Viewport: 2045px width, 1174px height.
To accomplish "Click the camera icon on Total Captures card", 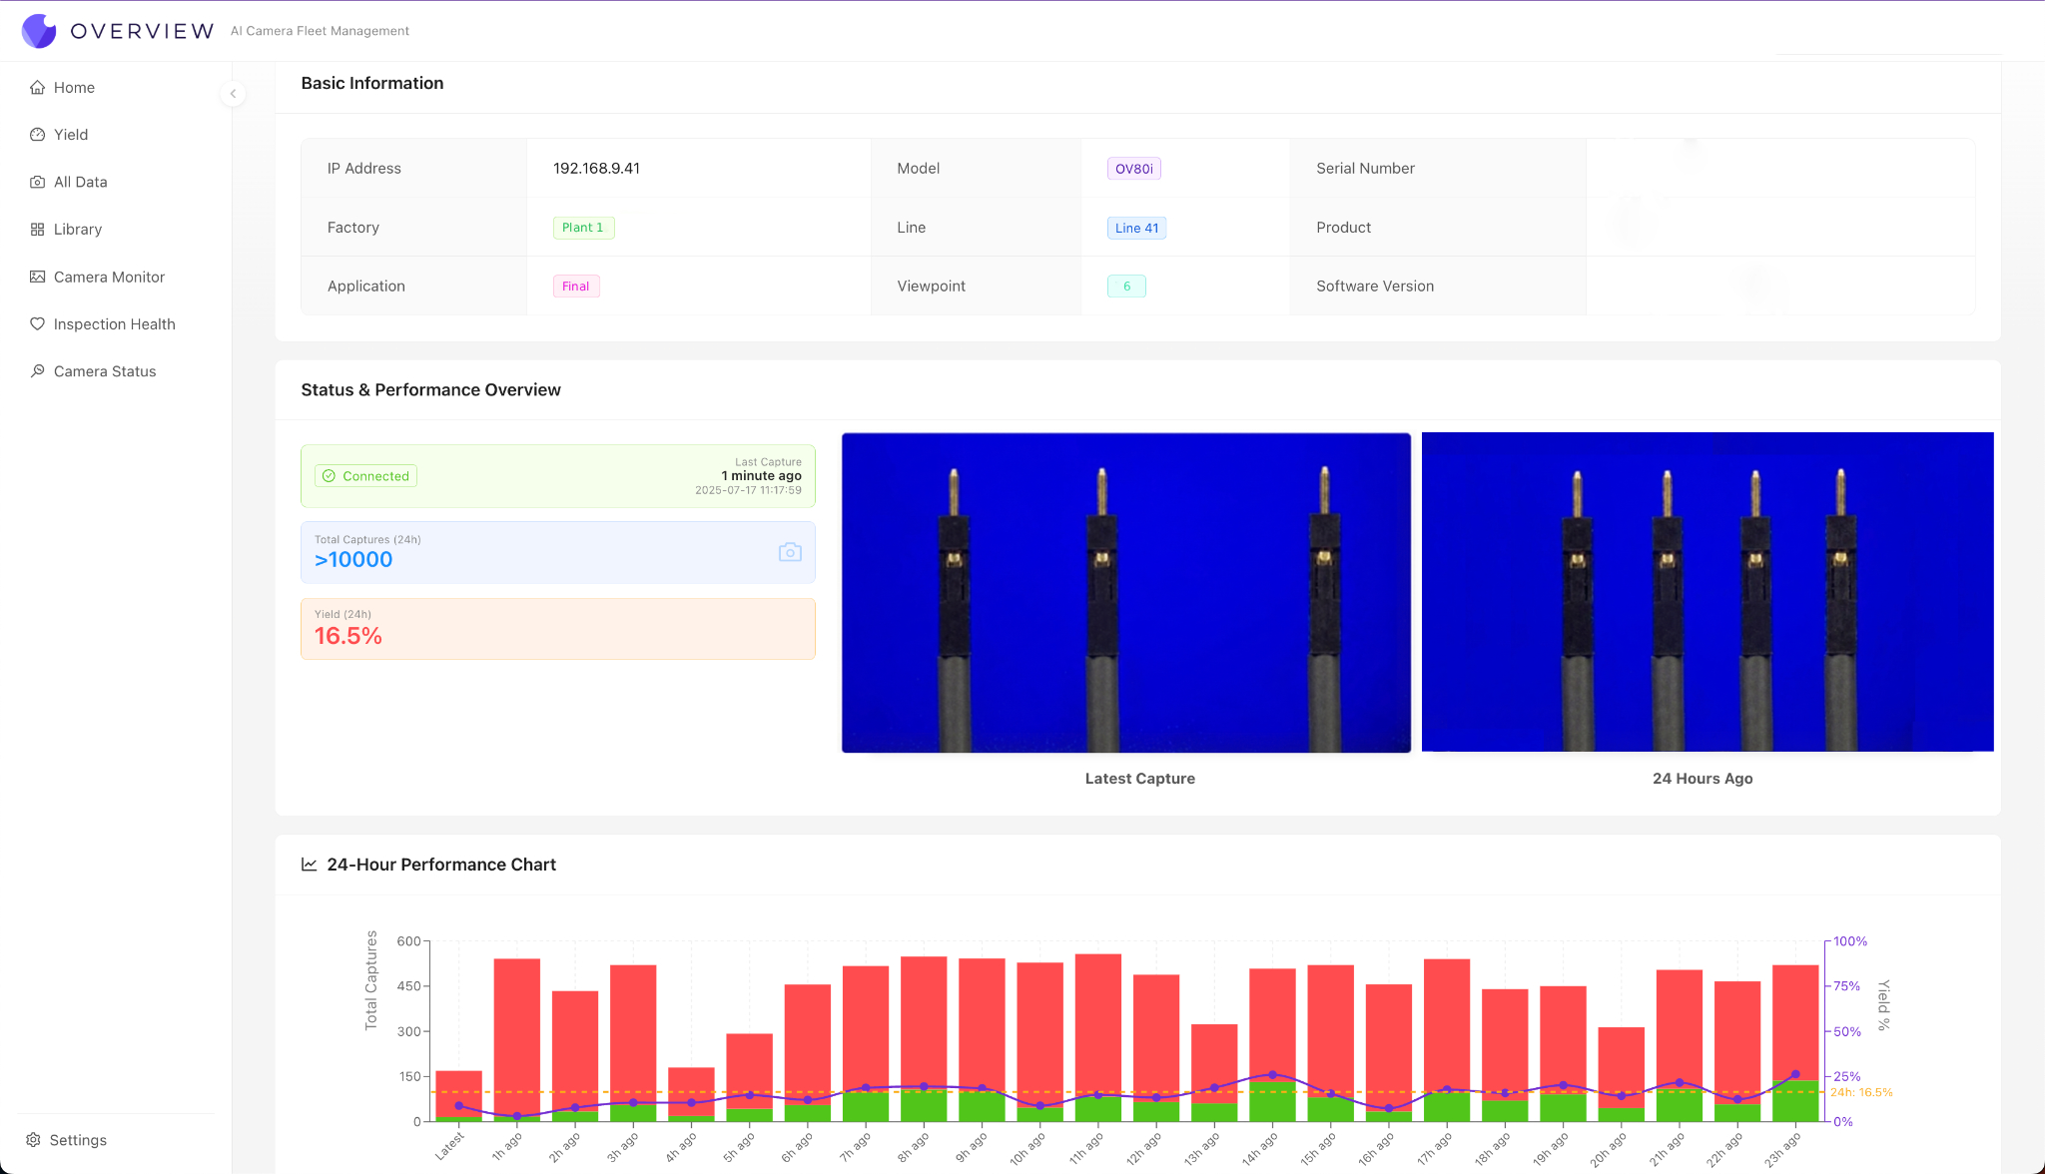I will (x=790, y=552).
